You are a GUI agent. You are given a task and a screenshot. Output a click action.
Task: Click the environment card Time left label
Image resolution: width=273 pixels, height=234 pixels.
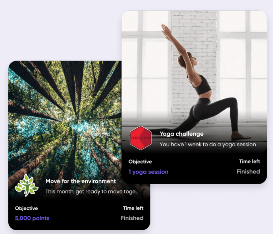pos(133,208)
